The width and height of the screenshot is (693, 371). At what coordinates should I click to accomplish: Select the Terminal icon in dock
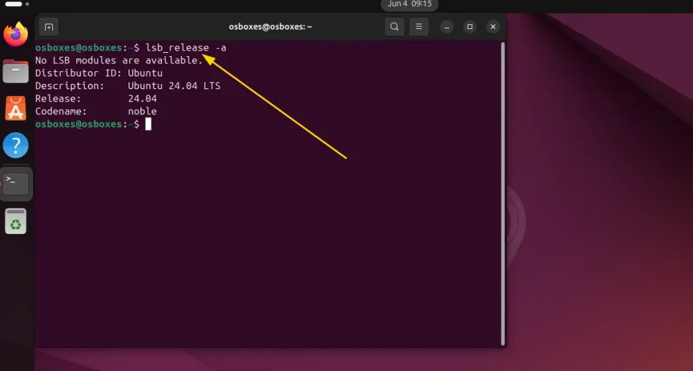tap(16, 184)
